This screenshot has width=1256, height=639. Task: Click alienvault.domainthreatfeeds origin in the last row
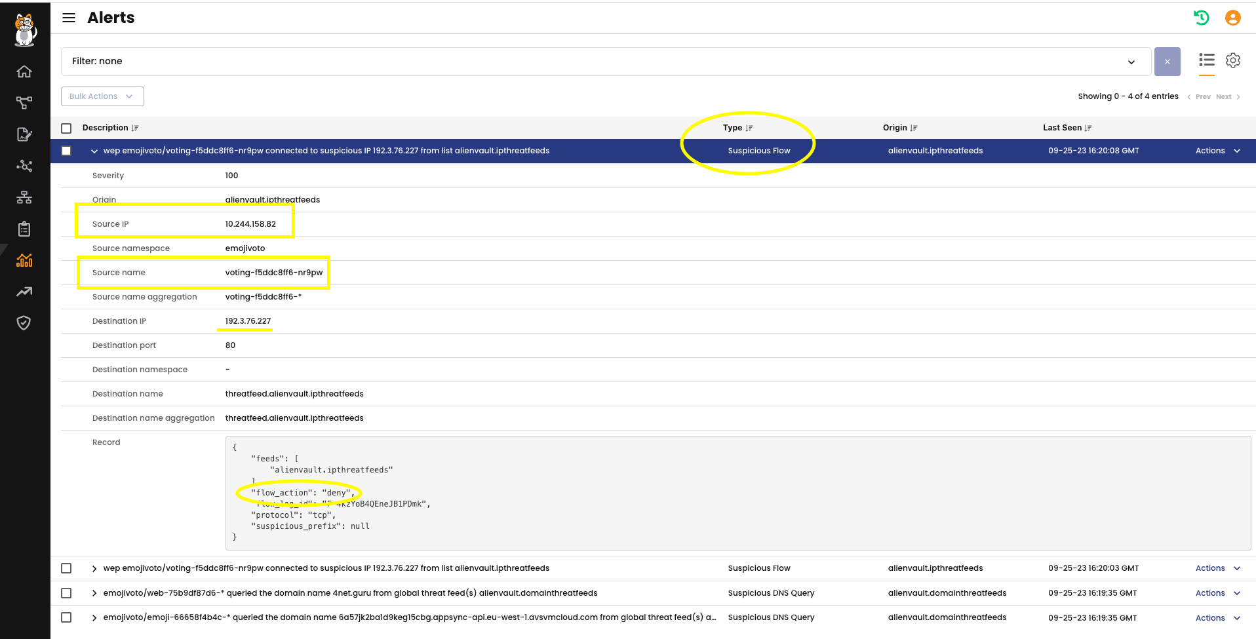(947, 617)
